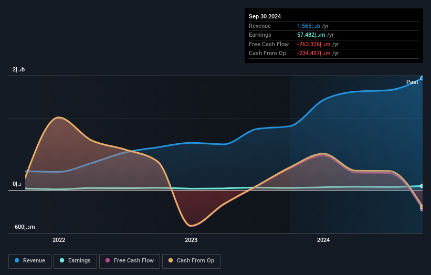Click the orange Cash From Op legend dot
Viewport: 431px width, 275px height.
pos(171,260)
